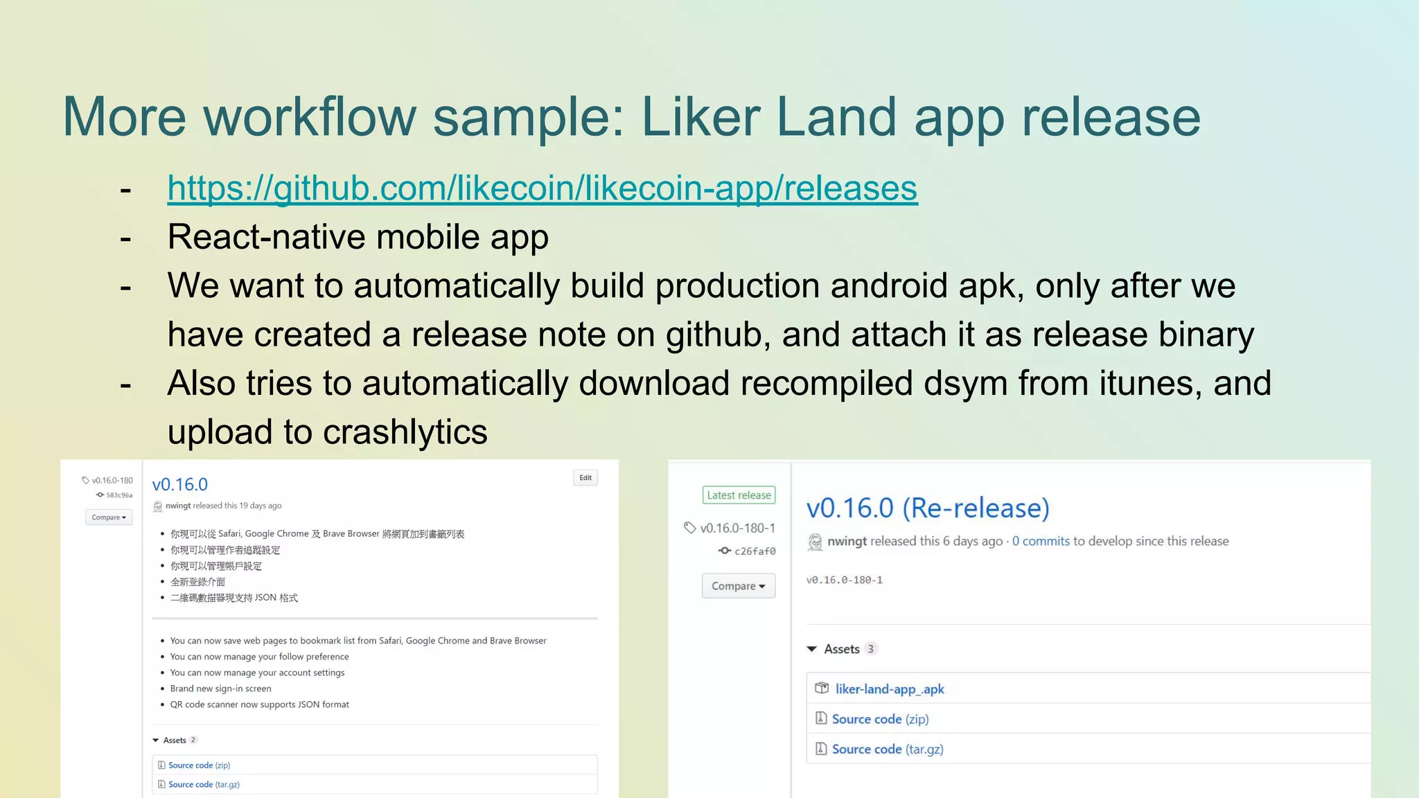The image size is (1419, 798).
Task: Click the commit icon beside 583c96a
Action: click(x=100, y=495)
